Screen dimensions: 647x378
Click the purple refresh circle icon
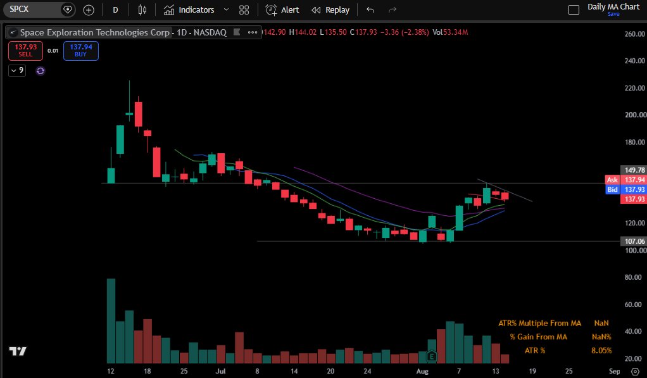click(x=41, y=70)
